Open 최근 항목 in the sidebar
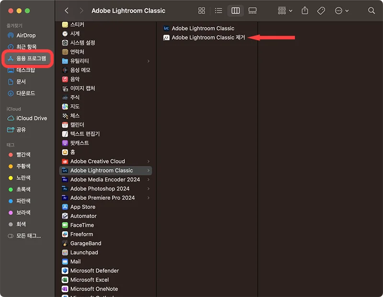383x297 pixels. tap(22, 46)
